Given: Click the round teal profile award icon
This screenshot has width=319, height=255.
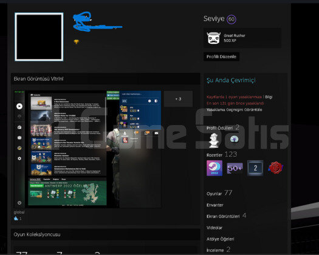Looking at the screenshot, I should (234, 140).
